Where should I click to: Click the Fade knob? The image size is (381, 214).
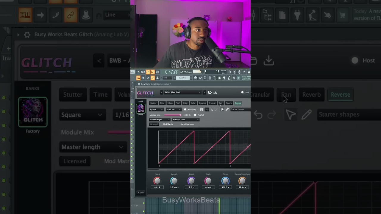(208, 181)
